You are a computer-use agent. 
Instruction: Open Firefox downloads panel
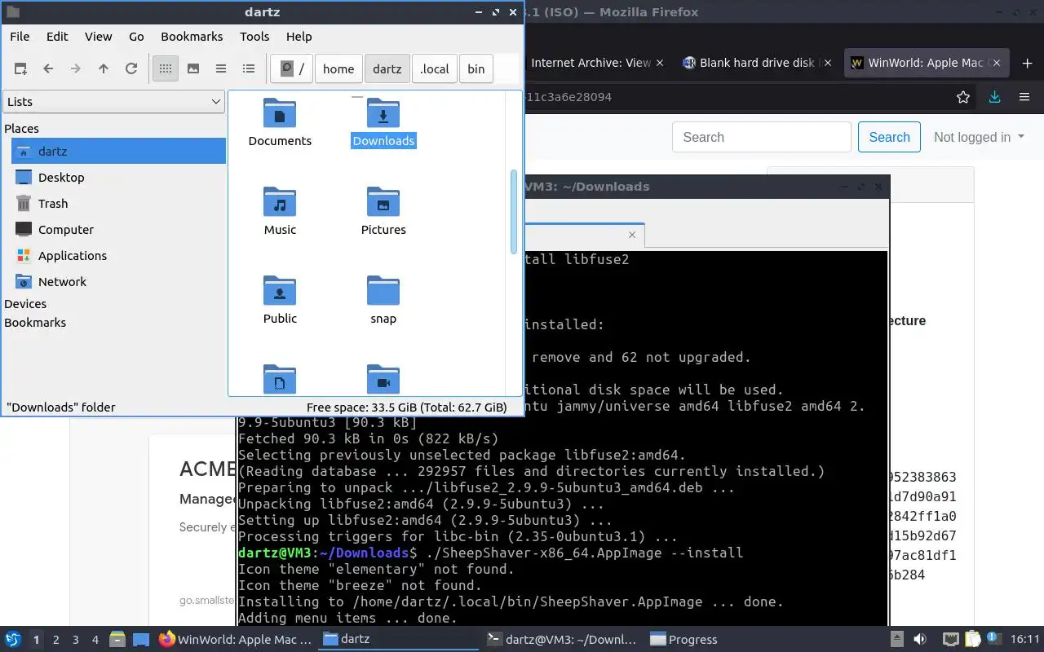click(994, 97)
